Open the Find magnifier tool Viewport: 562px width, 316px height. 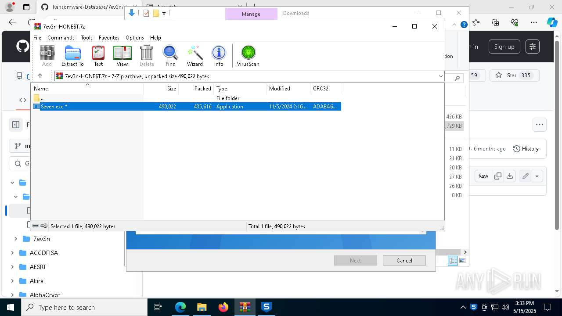pos(170,56)
